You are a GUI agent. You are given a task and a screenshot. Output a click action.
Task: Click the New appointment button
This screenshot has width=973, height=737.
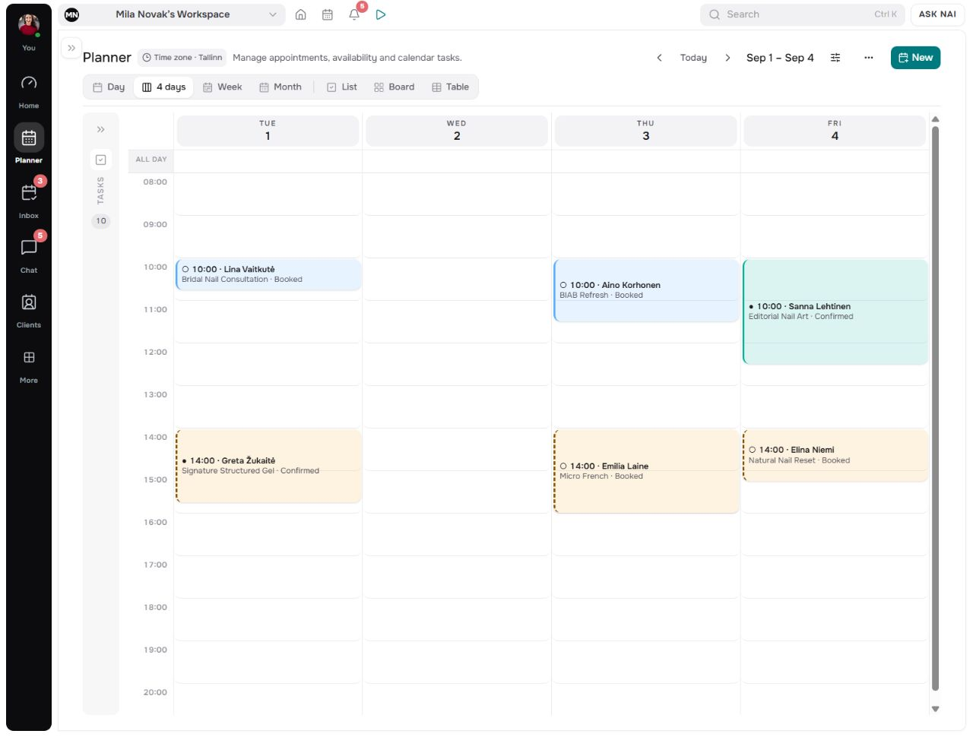coord(915,58)
